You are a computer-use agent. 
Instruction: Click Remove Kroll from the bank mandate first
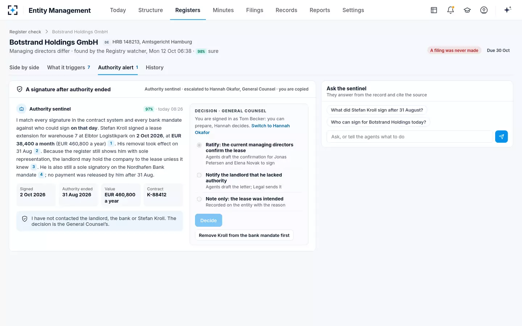(x=244, y=235)
